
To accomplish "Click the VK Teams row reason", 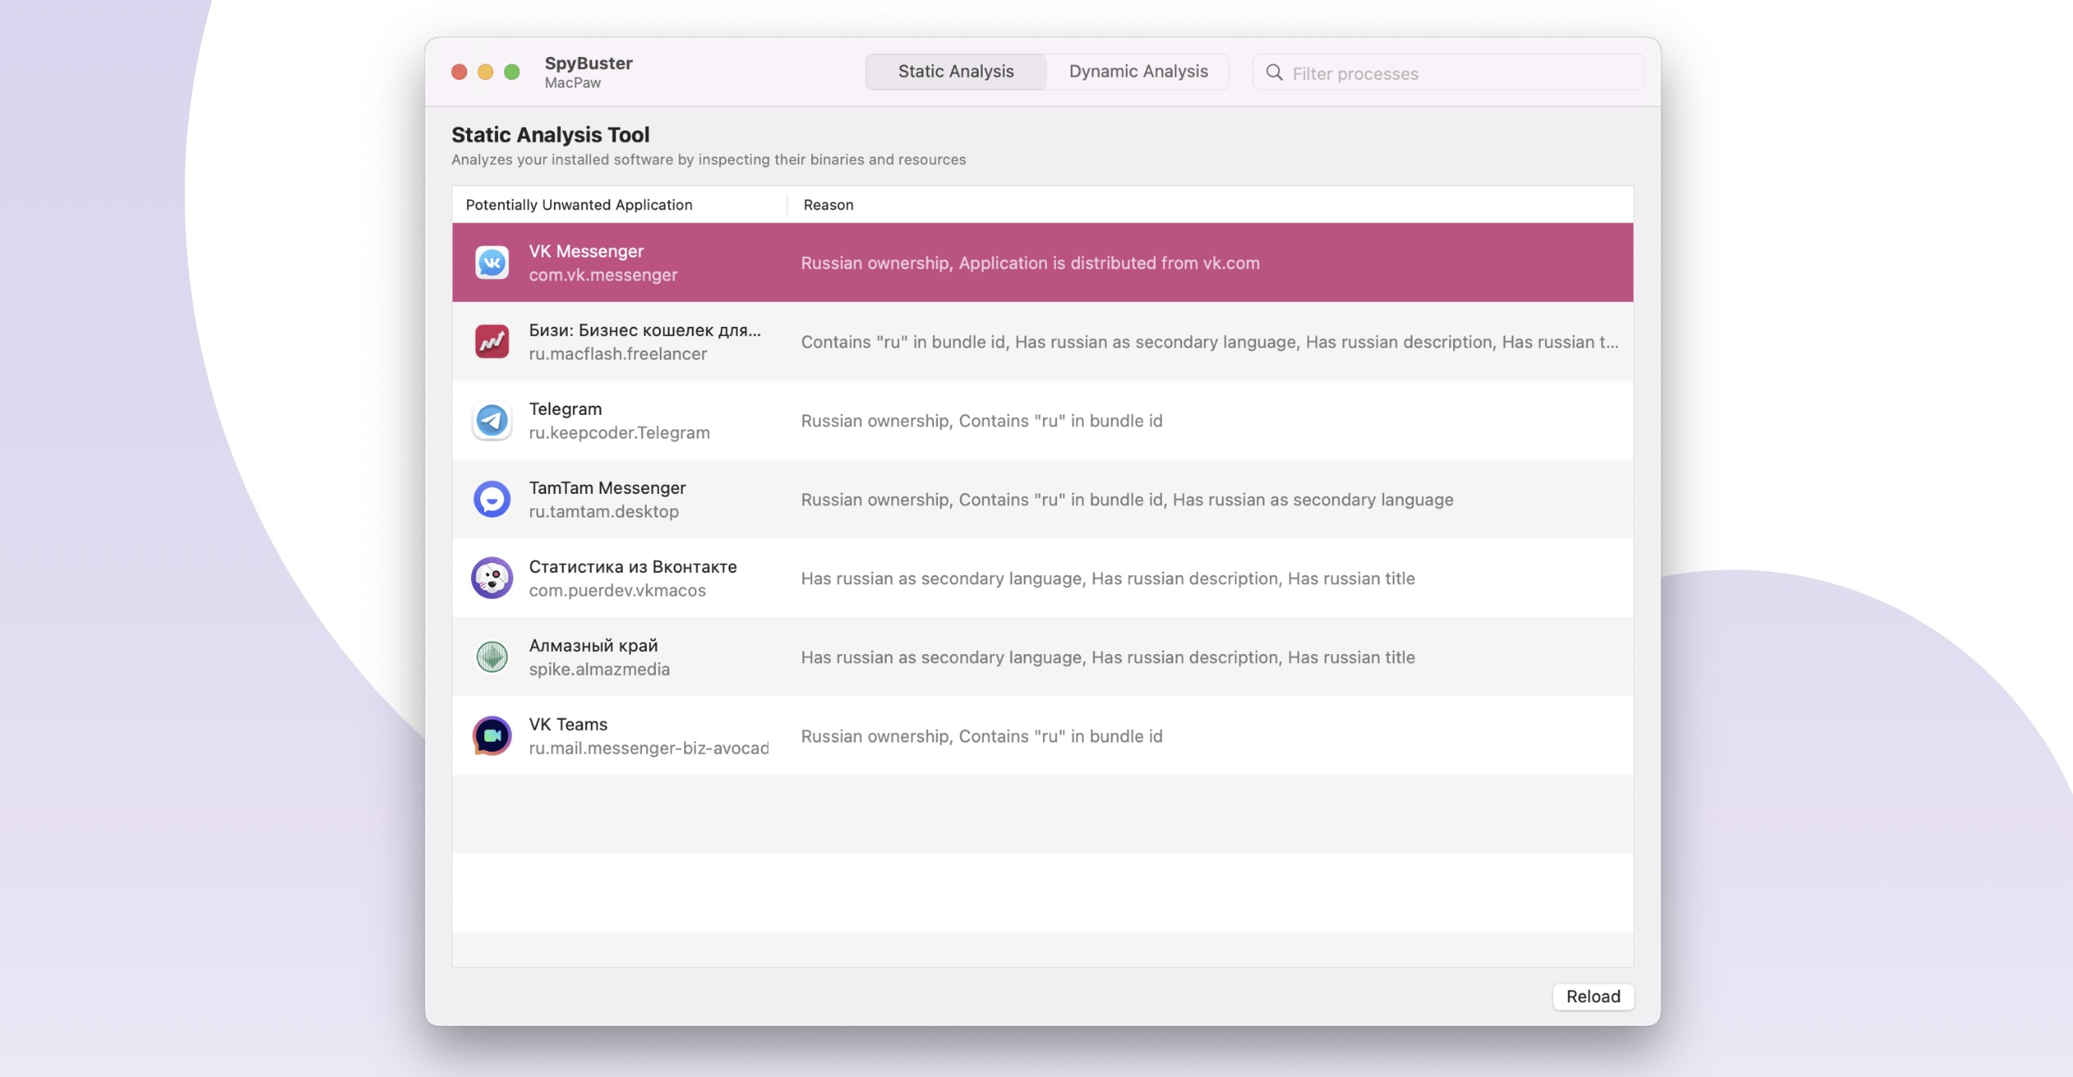I will [981, 736].
